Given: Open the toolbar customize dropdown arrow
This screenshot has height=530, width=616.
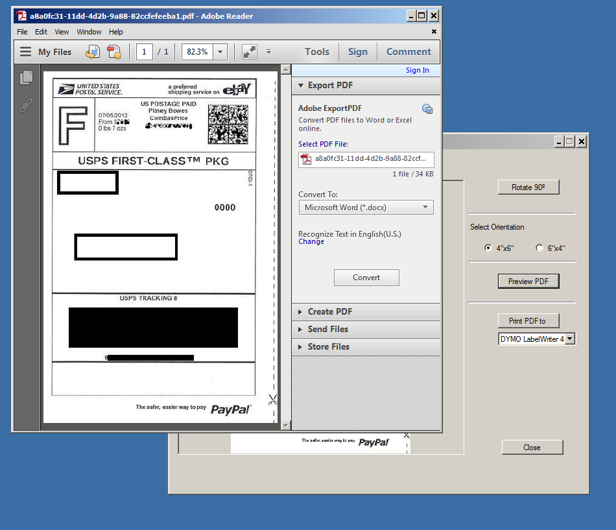Looking at the screenshot, I should [268, 51].
